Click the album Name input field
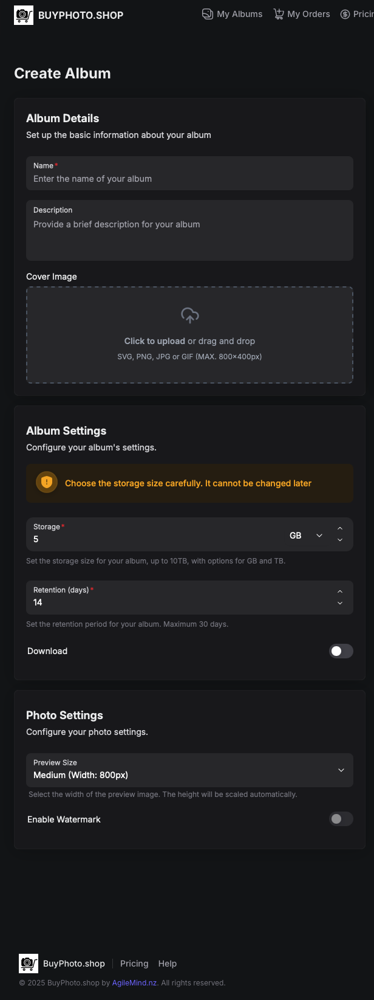This screenshot has height=1000, width=374. click(189, 173)
